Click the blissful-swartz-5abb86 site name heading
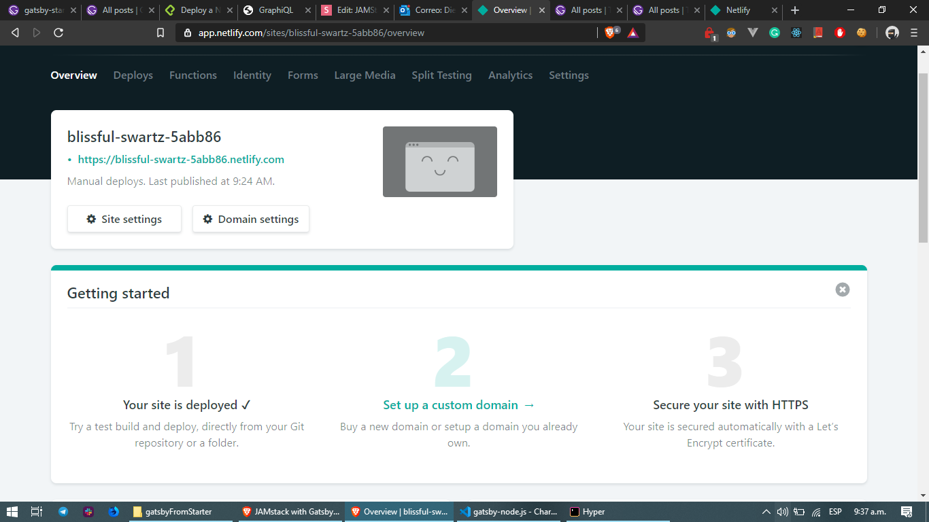Viewport: 929px width, 522px height. click(x=144, y=137)
